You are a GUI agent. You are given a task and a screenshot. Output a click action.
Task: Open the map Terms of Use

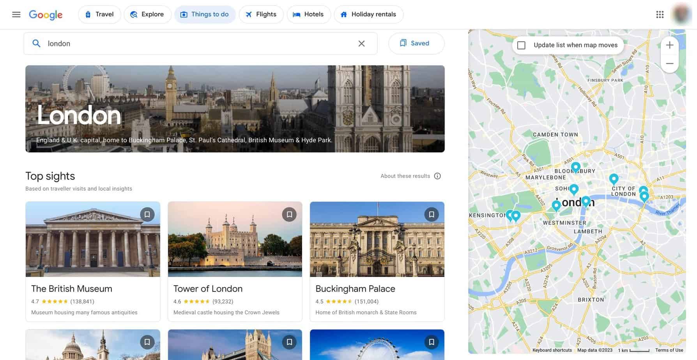(669, 350)
